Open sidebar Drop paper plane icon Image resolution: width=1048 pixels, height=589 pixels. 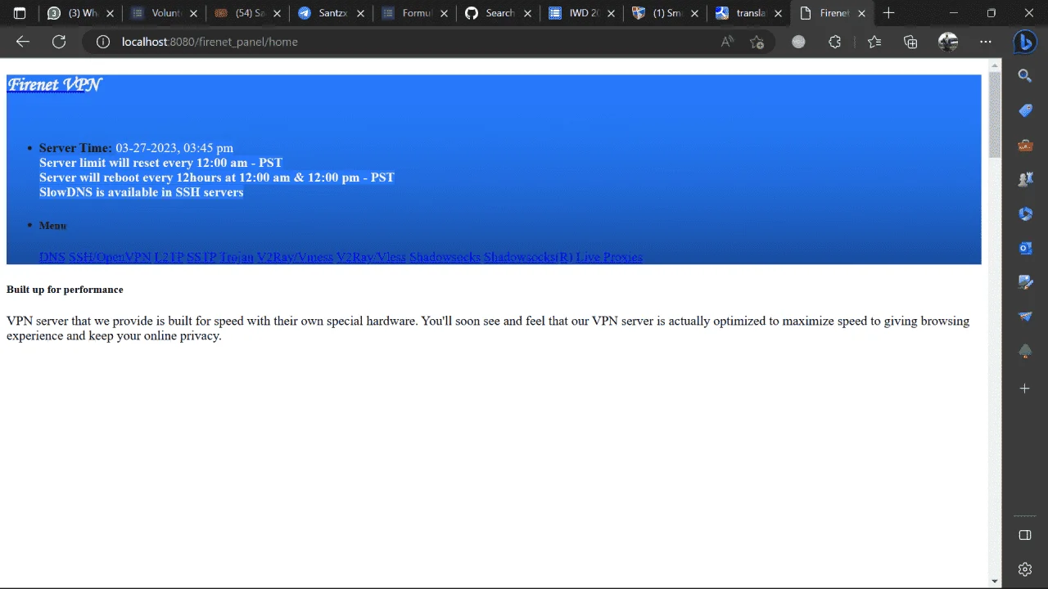[x=1024, y=317]
